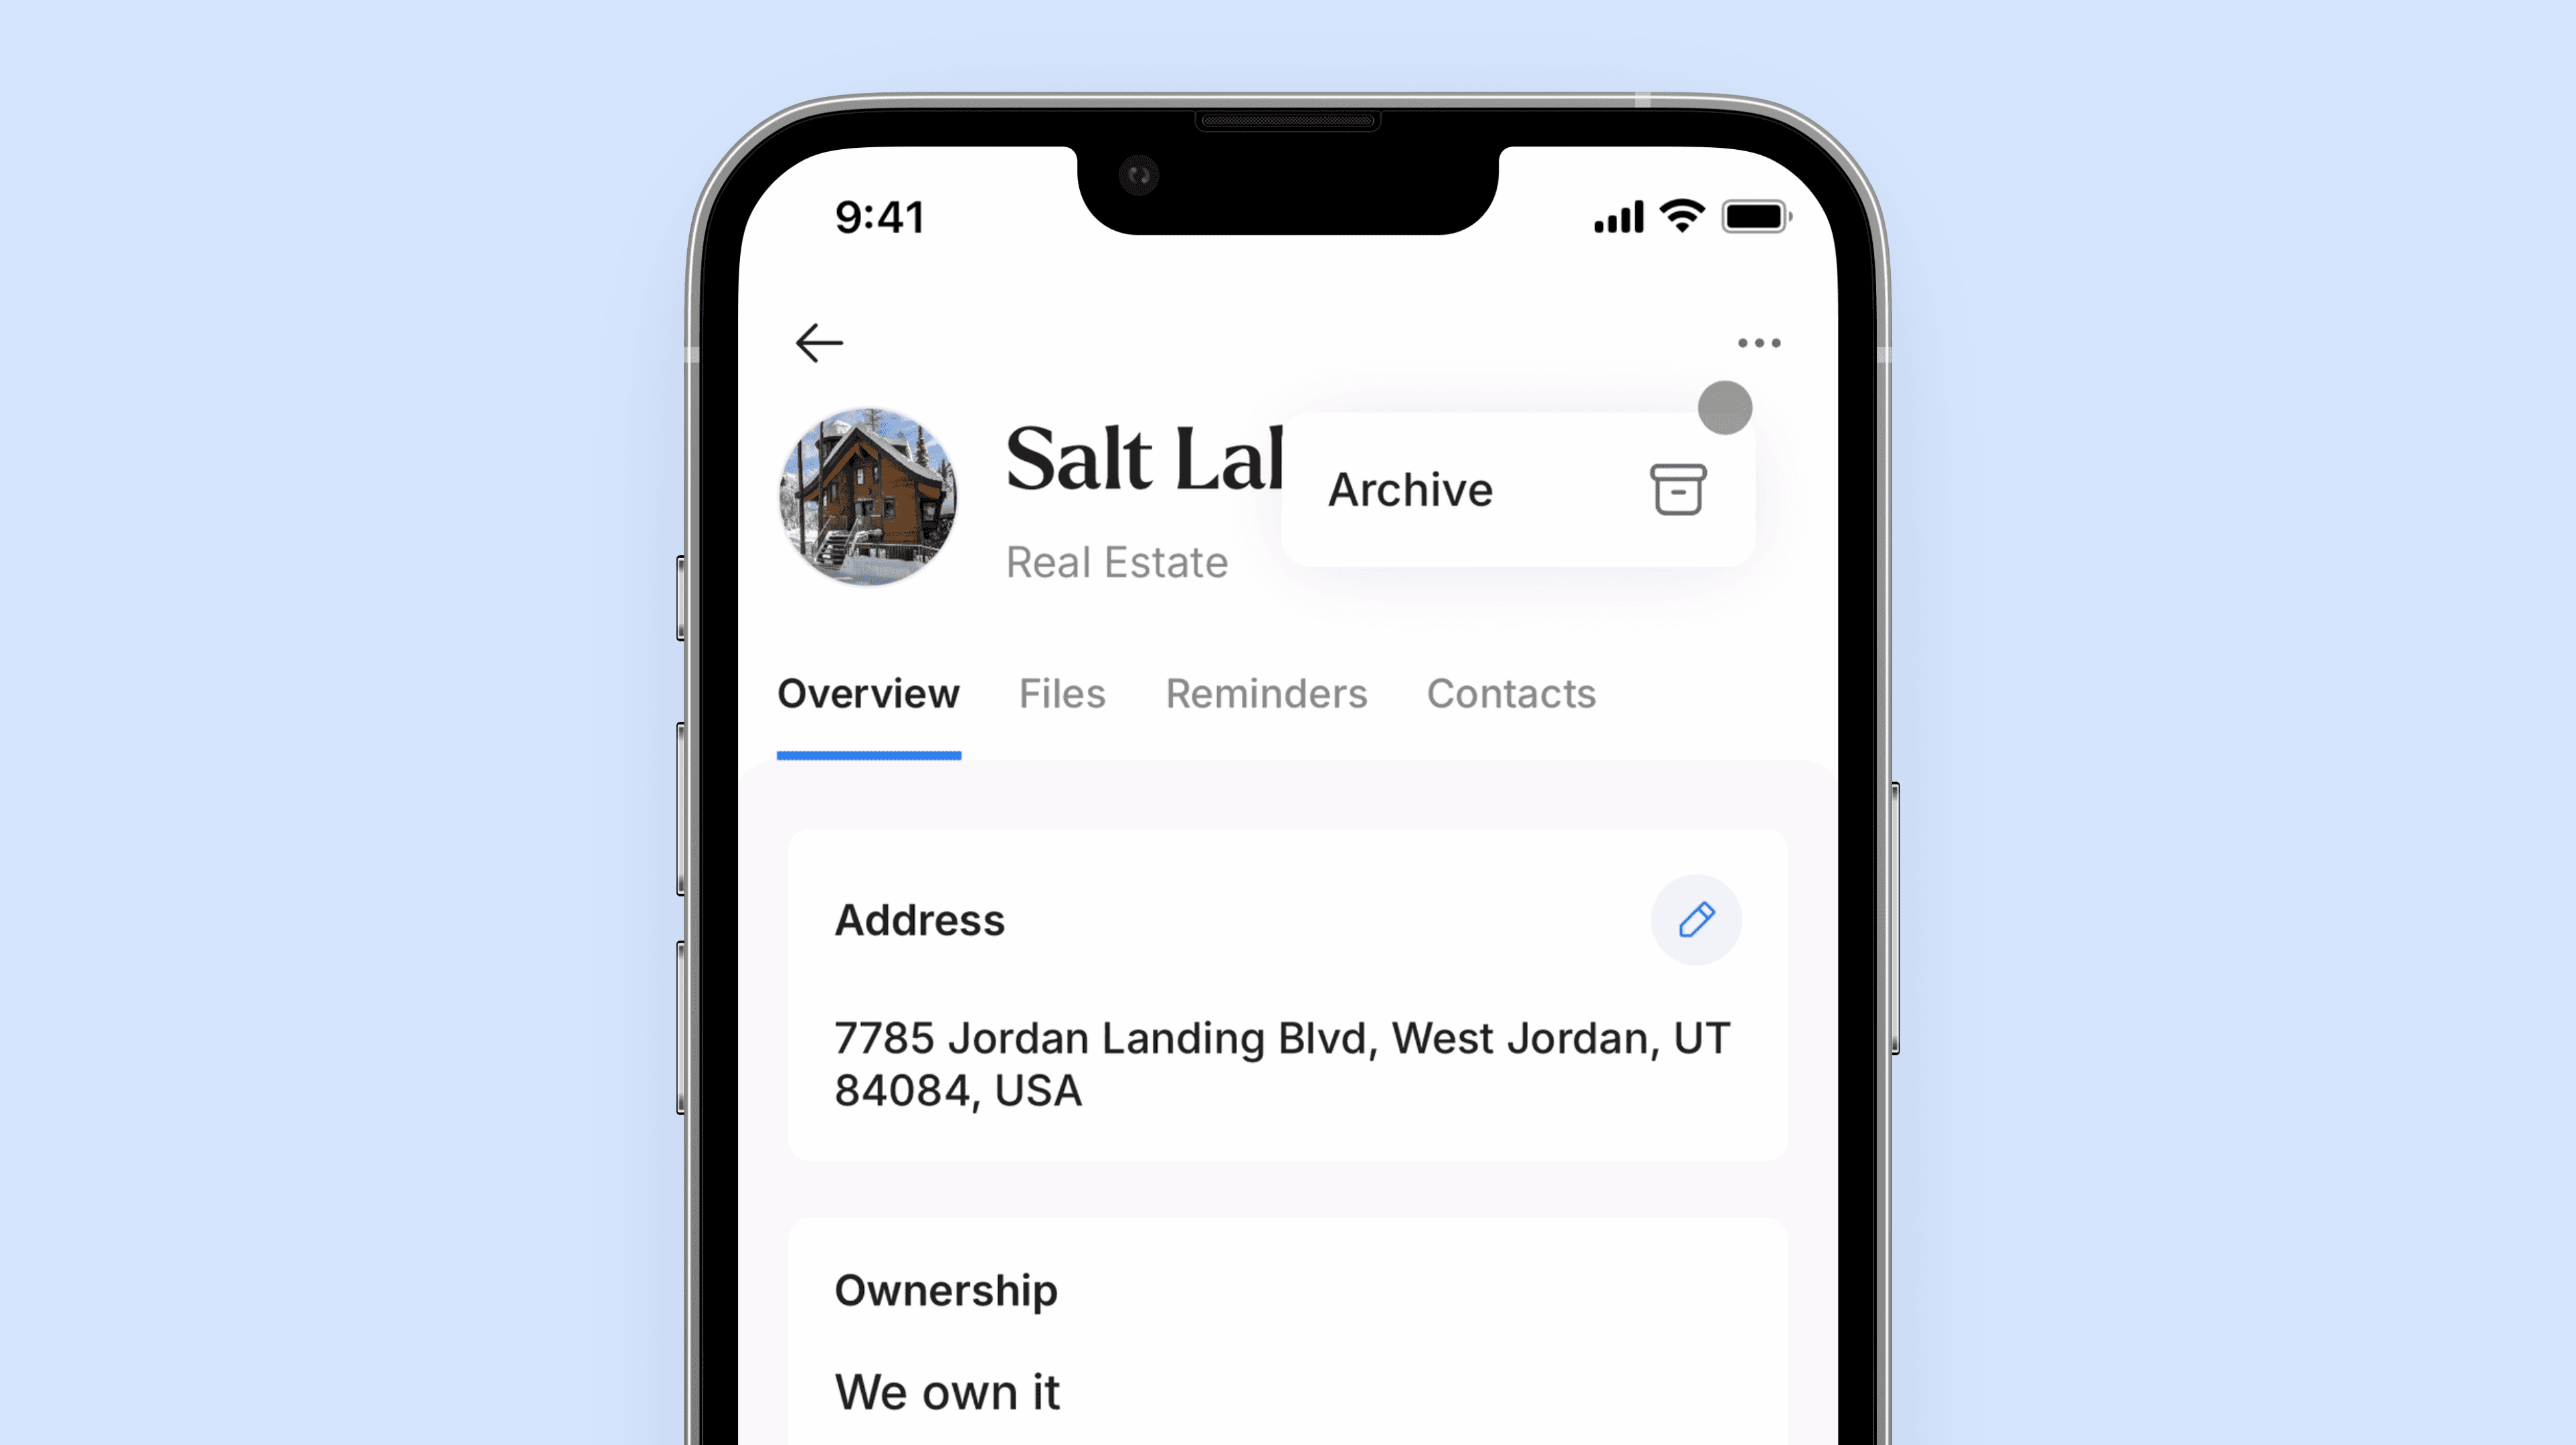Select the Reminders tab
The height and width of the screenshot is (1445, 2576).
pyautogui.click(x=1265, y=693)
